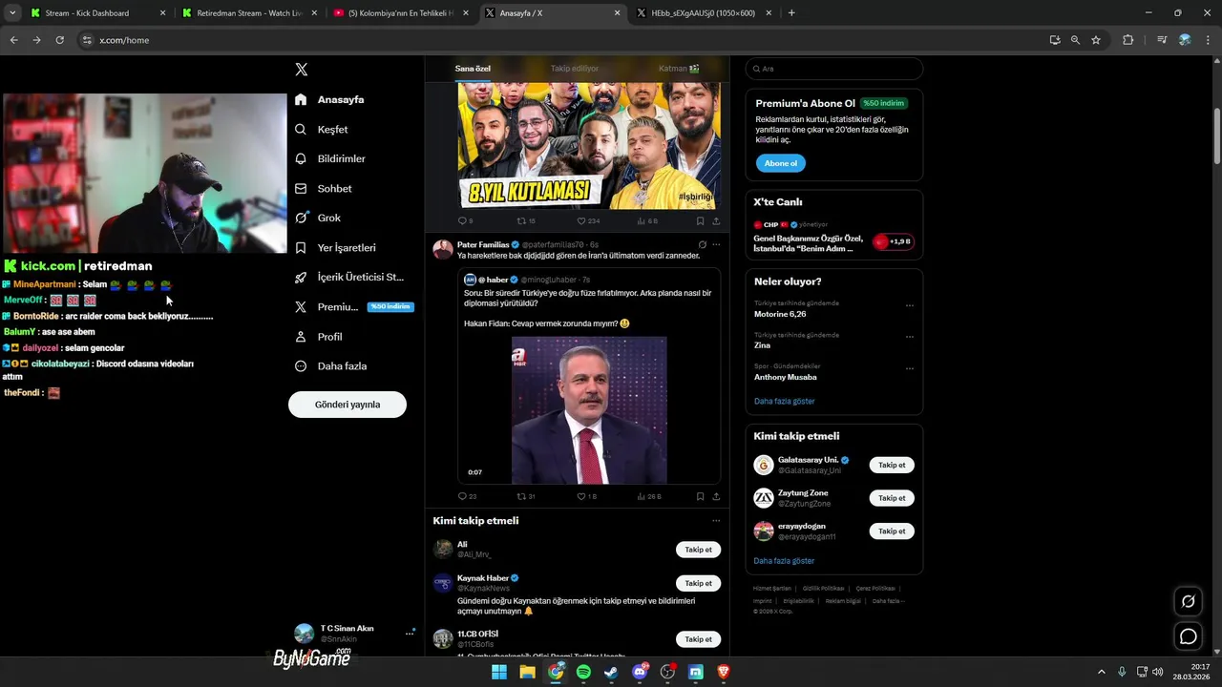The image size is (1222, 687).
Task: Open the Grok icon in sidebar
Action: pos(301,218)
